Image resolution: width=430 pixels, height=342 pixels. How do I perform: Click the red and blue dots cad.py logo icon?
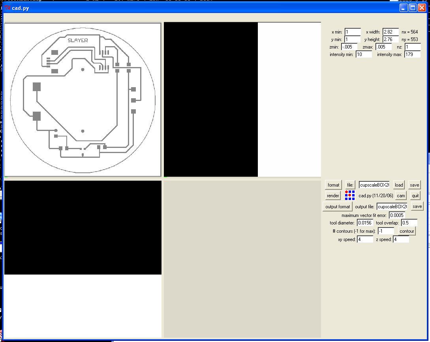(350, 195)
